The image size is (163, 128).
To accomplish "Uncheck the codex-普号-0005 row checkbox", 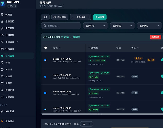I will 45,93.
